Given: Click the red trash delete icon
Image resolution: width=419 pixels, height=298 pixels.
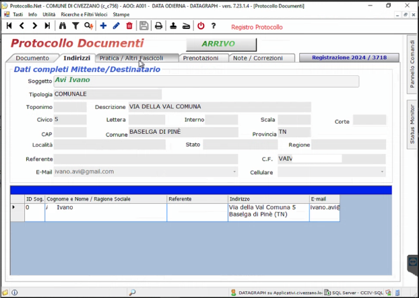Looking at the screenshot, I should coord(129,26).
